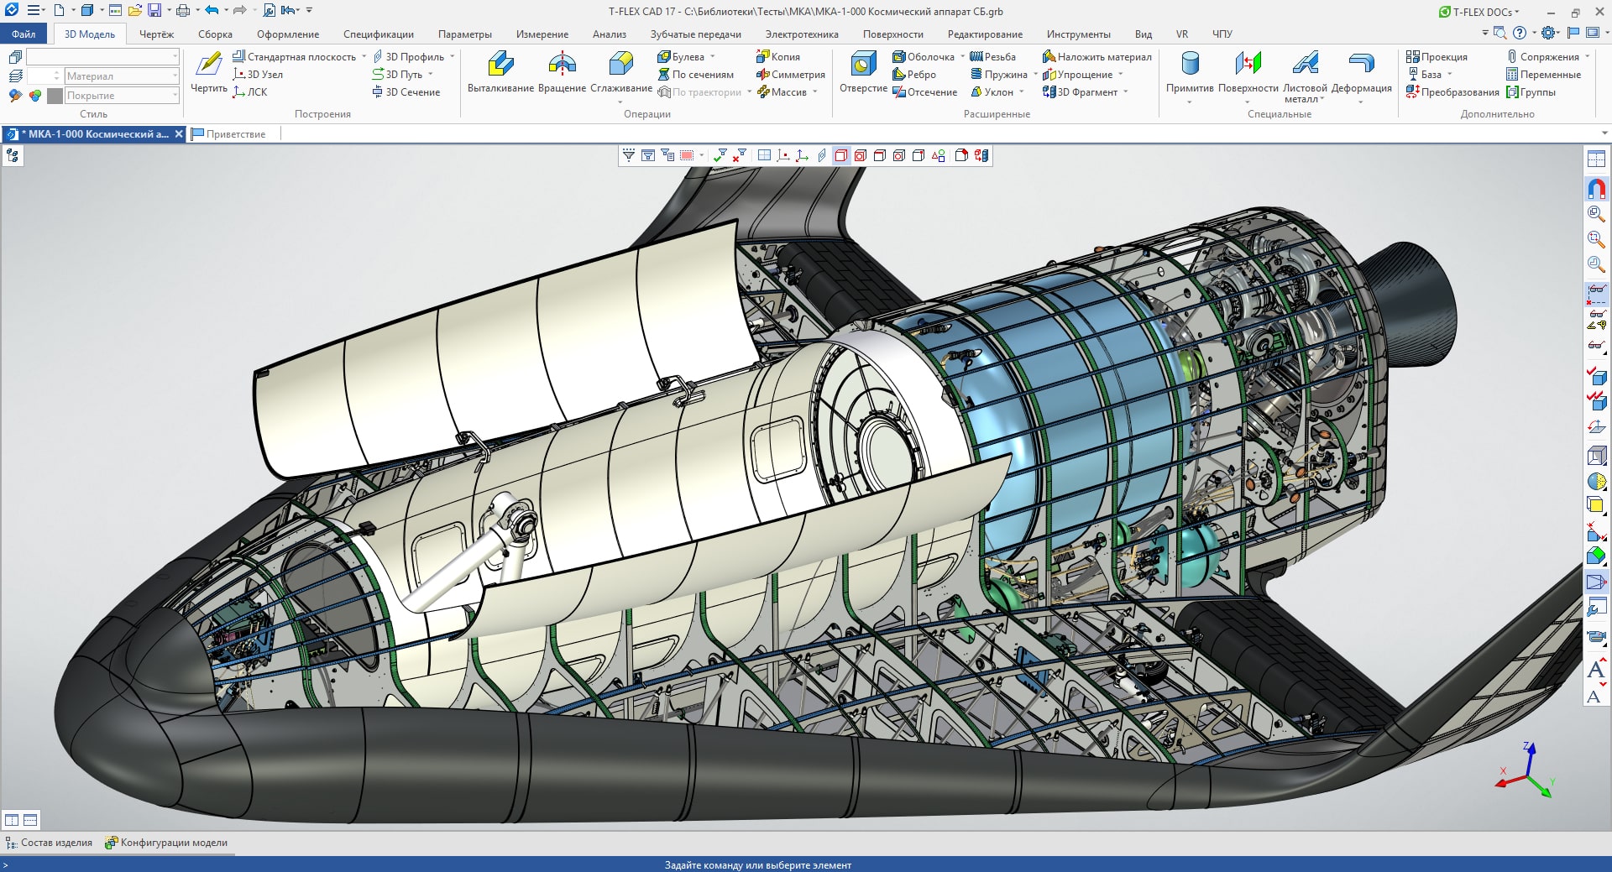Click the Отверстие hole tool
Image resolution: width=1612 pixels, height=872 pixels.
[x=863, y=65]
